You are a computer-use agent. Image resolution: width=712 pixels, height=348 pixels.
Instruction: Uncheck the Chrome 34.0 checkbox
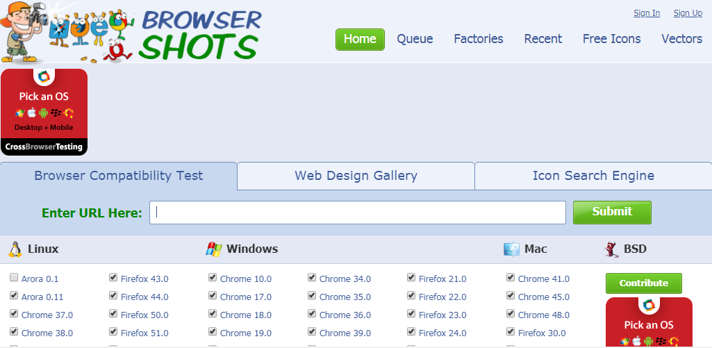pos(311,277)
